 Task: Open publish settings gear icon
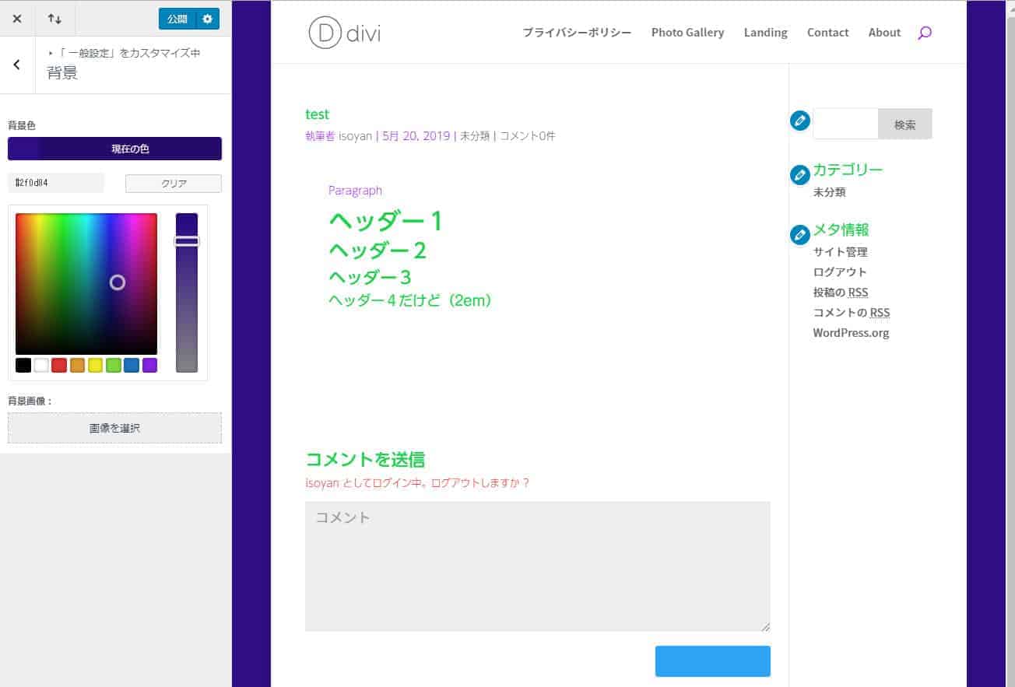207,19
